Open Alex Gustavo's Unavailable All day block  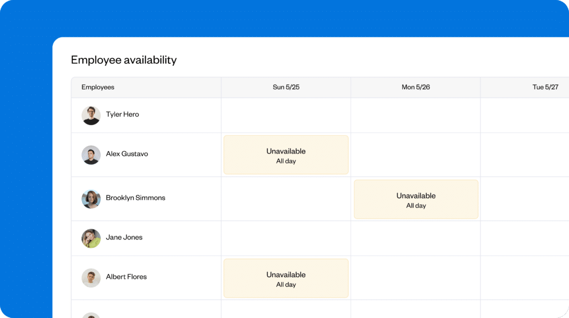[x=286, y=155]
